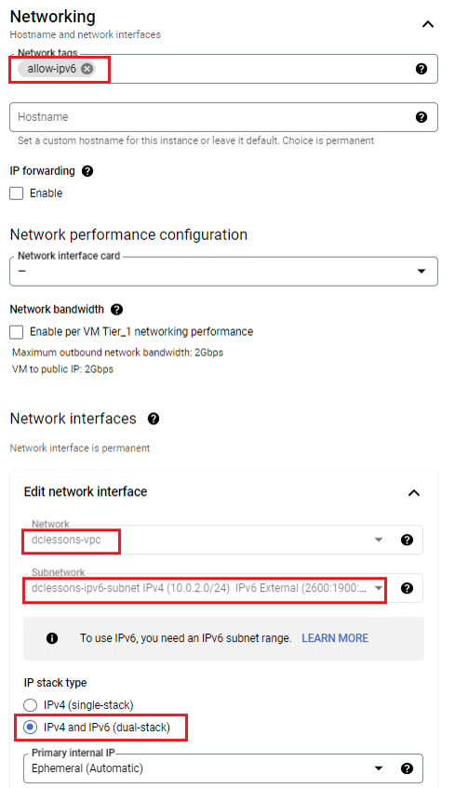Open help for Primary internal IP

coord(408,768)
